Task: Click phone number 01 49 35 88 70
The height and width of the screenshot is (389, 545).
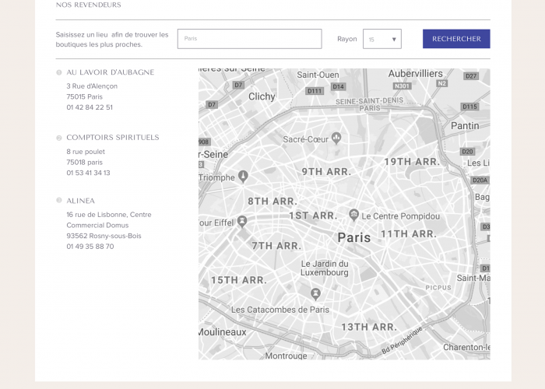Action: click(90, 247)
